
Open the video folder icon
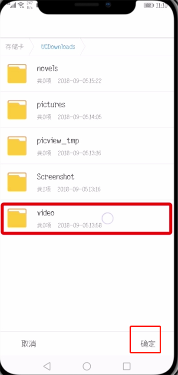(17, 218)
